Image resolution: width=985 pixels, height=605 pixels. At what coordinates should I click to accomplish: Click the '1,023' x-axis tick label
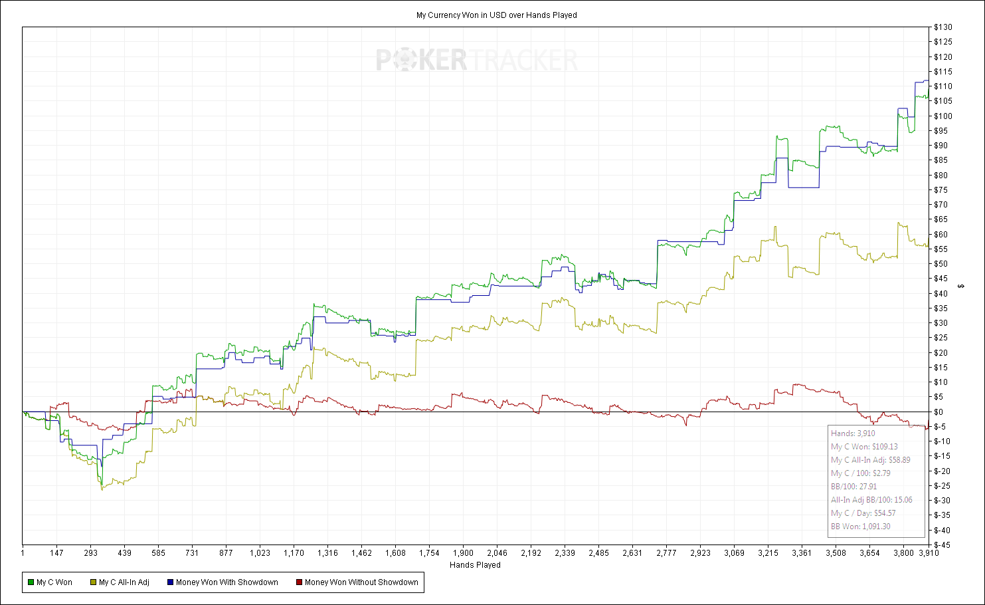click(x=260, y=553)
